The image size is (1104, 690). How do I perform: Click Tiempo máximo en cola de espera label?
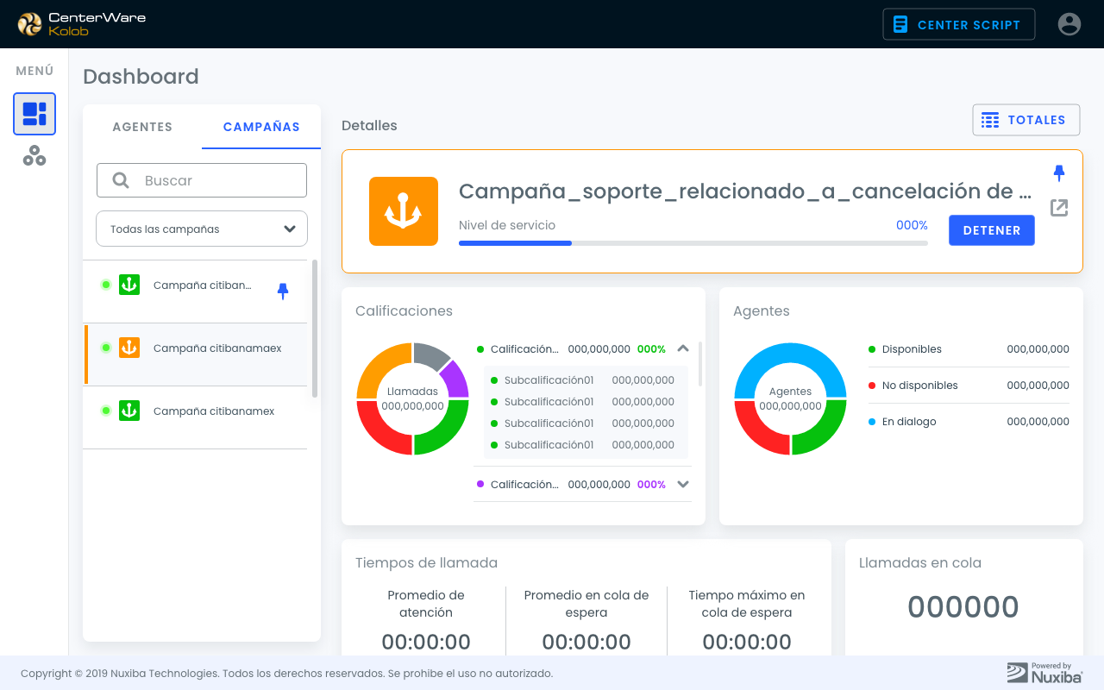click(x=747, y=604)
